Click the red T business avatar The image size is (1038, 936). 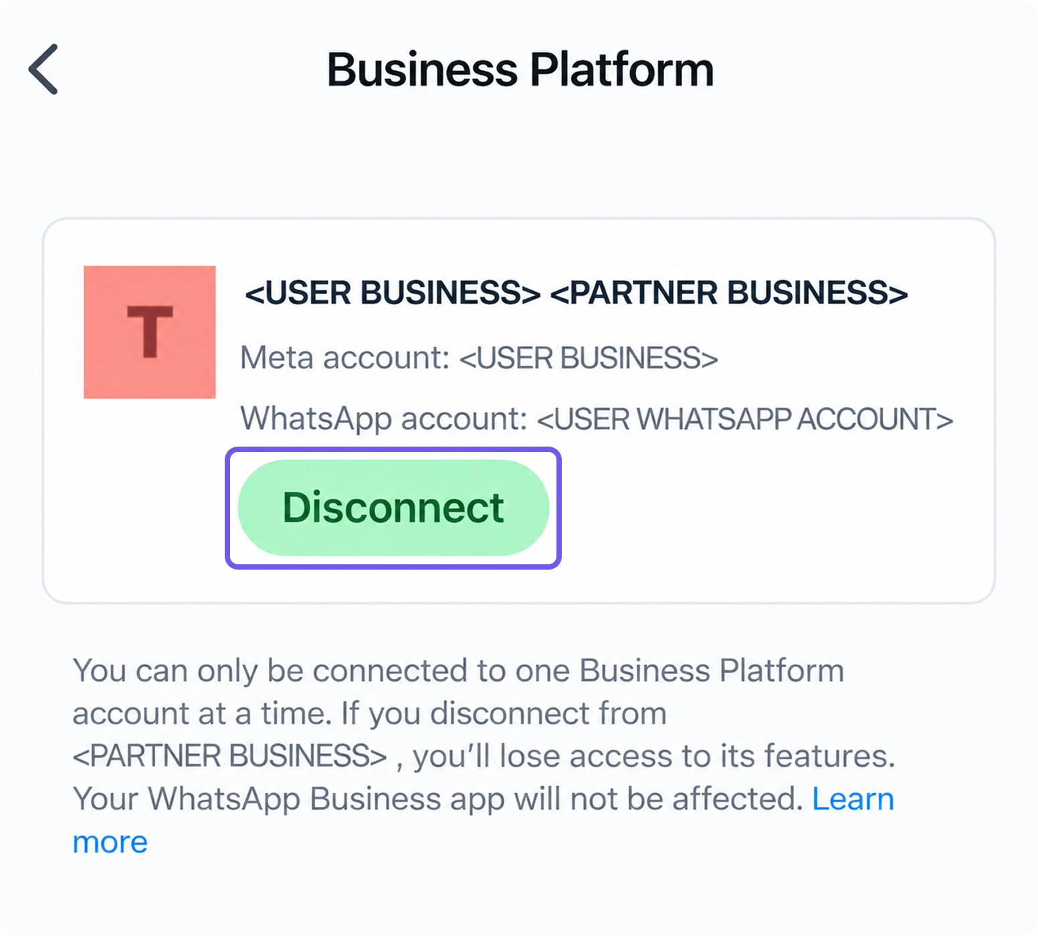(x=150, y=332)
